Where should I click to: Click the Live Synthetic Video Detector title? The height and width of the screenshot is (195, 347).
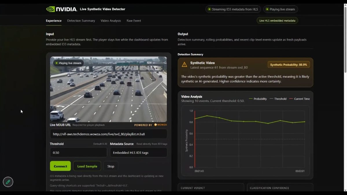tap(103, 9)
